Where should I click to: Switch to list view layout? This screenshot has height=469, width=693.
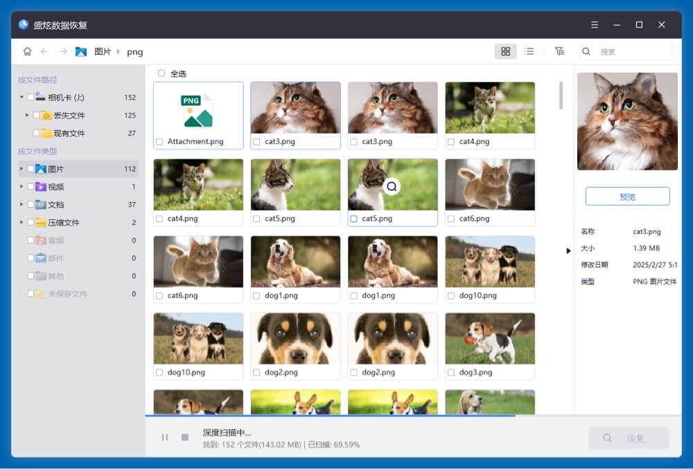(529, 51)
